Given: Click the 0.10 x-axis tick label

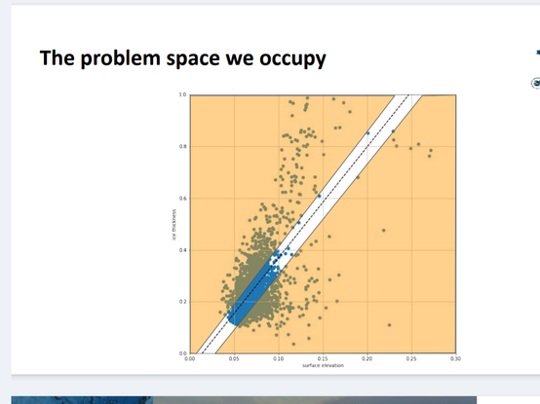Looking at the screenshot, I should 278,358.
